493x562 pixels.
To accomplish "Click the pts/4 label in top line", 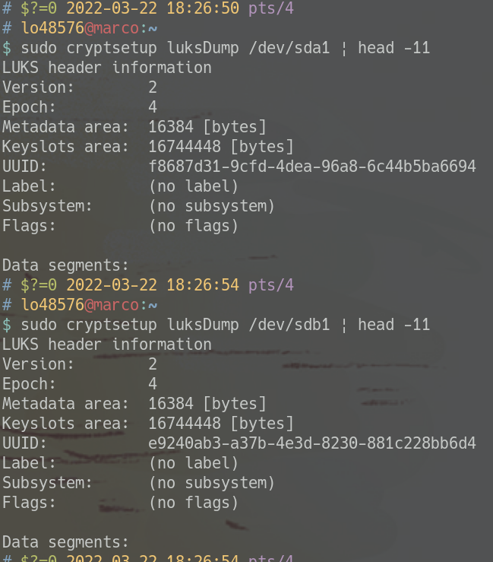I will pos(271,8).
